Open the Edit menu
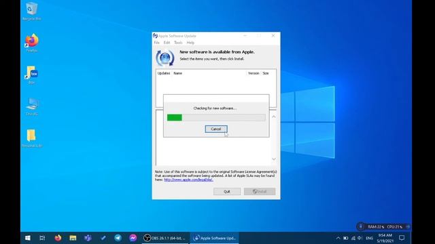This screenshot has width=435, height=244. coord(167,43)
